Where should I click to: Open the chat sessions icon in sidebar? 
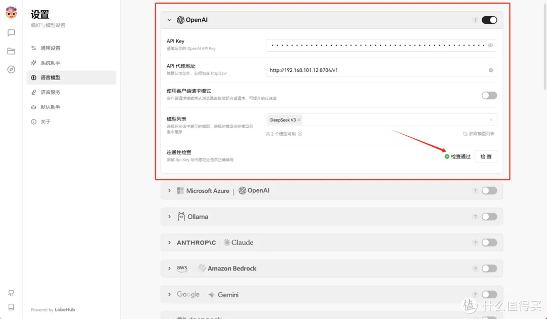point(11,32)
